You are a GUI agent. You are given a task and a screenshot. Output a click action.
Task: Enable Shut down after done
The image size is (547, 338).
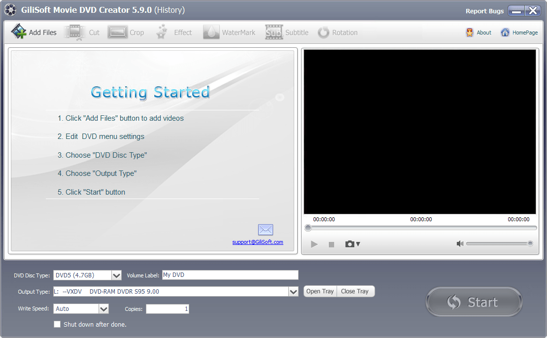[x=57, y=324]
